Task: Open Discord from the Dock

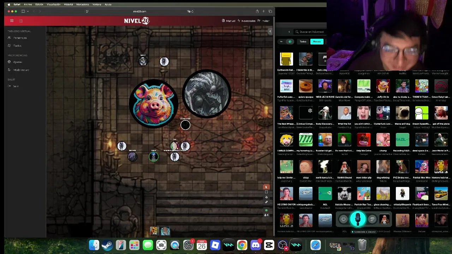Action: tap(255, 245)
